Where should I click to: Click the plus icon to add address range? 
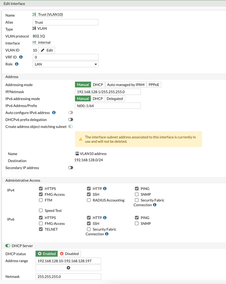[x=68, y=268]
